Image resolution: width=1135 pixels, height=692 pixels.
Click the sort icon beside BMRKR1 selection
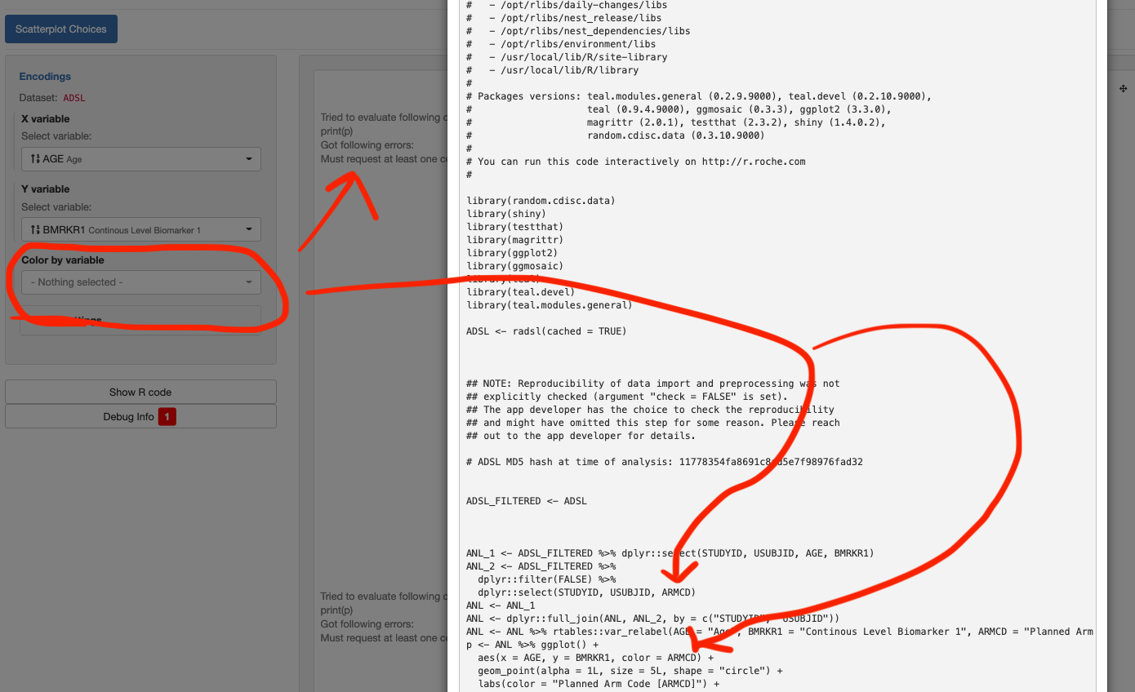pyautogui.click(x=33, y=228)
